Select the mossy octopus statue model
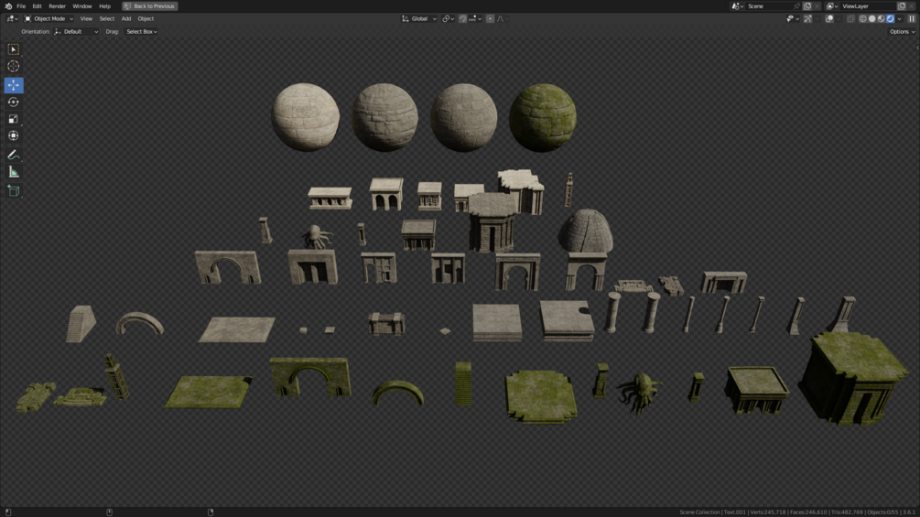The width and height of the screenshot is (920, 517). click(640, 393)
